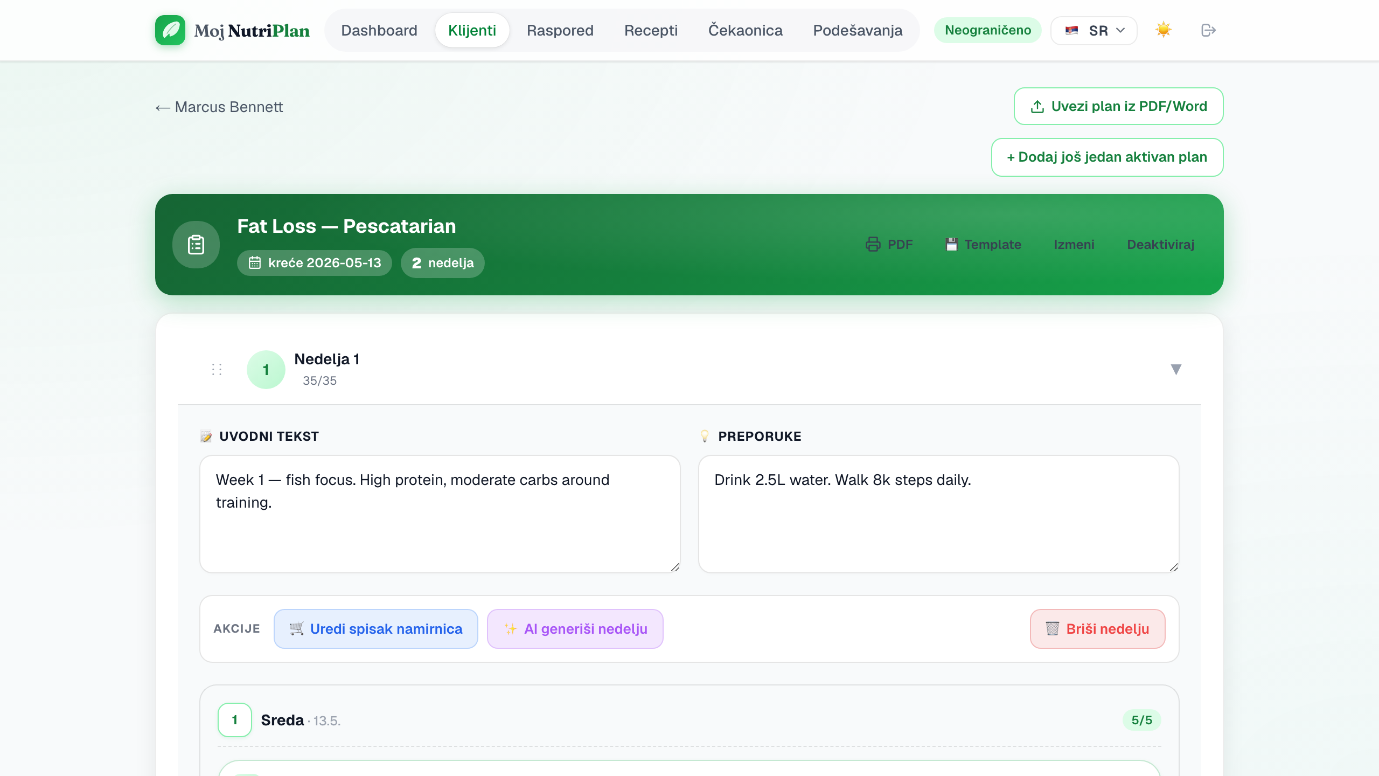Click Deaktiviraj plan button
Image resolution: width=1379 pixels, height=776 pixels.
coord(1161,245)
